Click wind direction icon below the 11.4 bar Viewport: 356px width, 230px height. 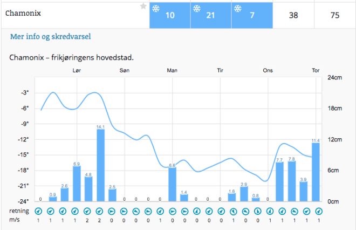319,211
